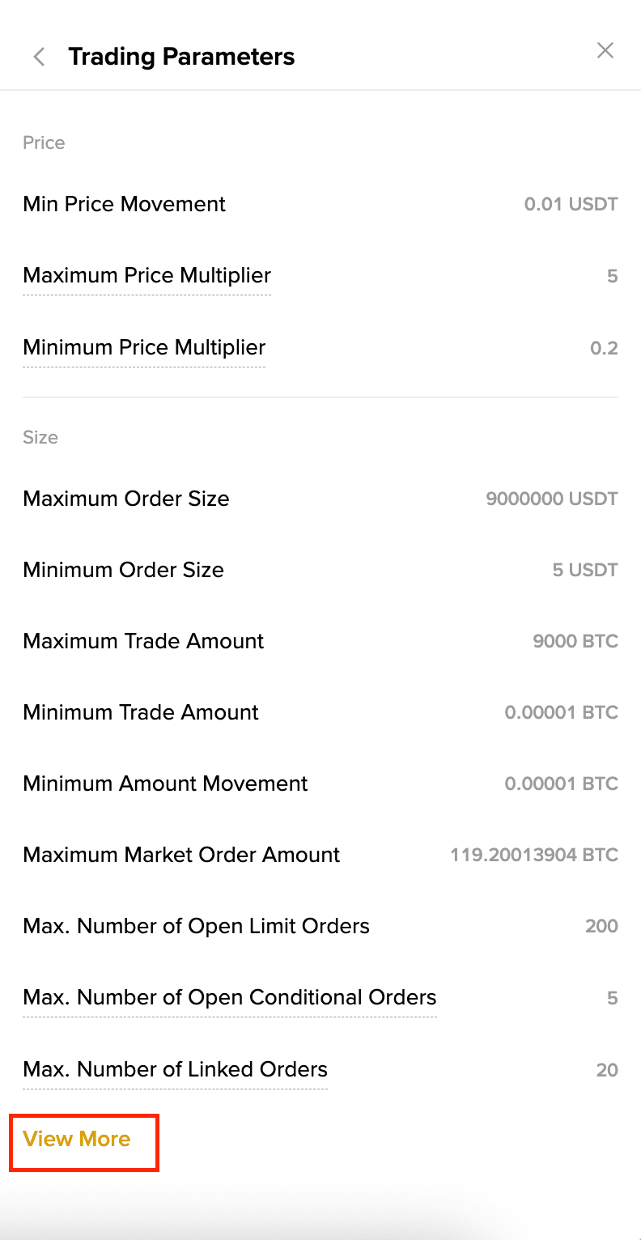Click the Minimum Trade Amount label
The width and height of the screenshot is (641, 1240).
(x=141, y=712)
